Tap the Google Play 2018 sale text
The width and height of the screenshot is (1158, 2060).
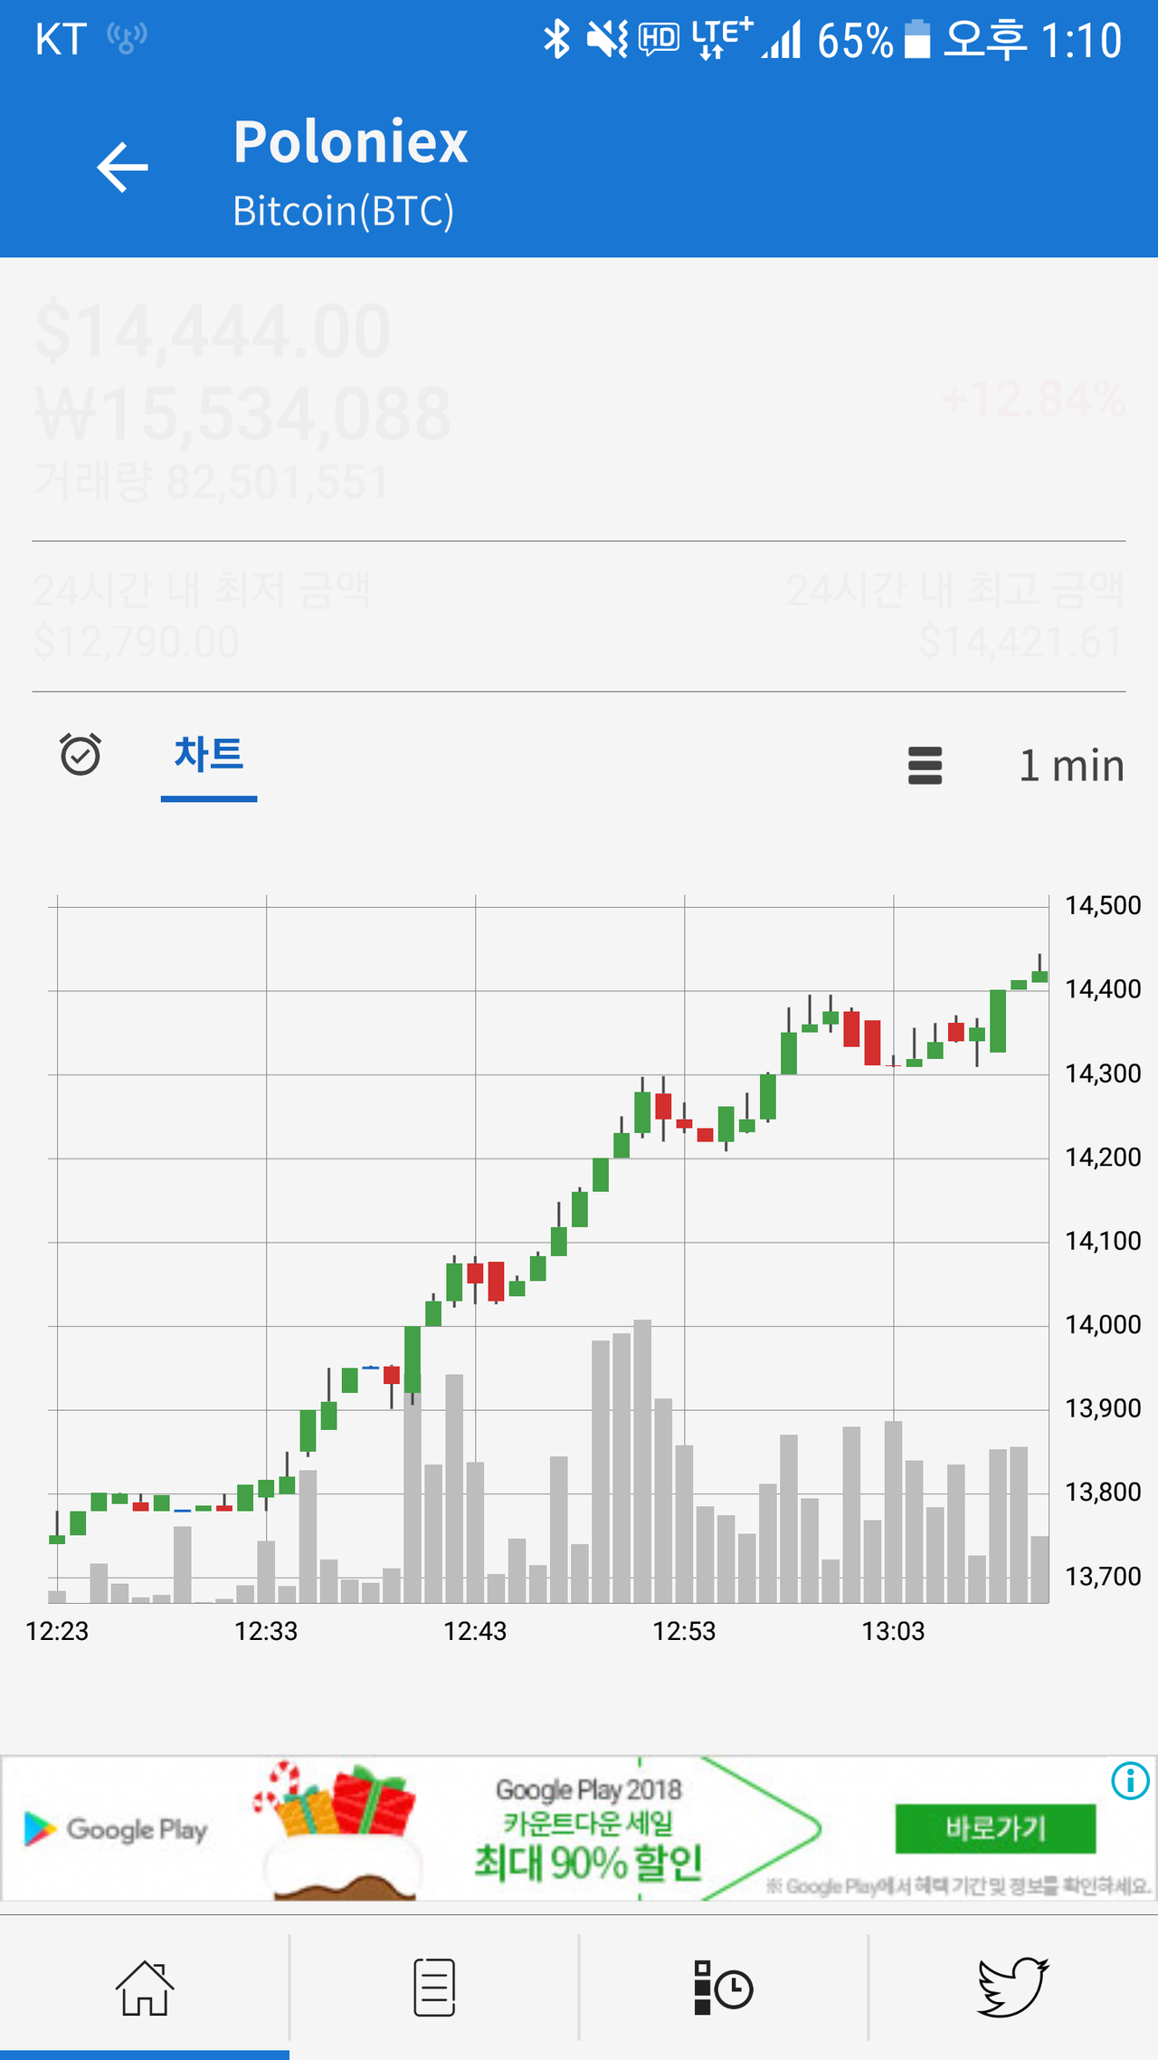pos(588,1826)
